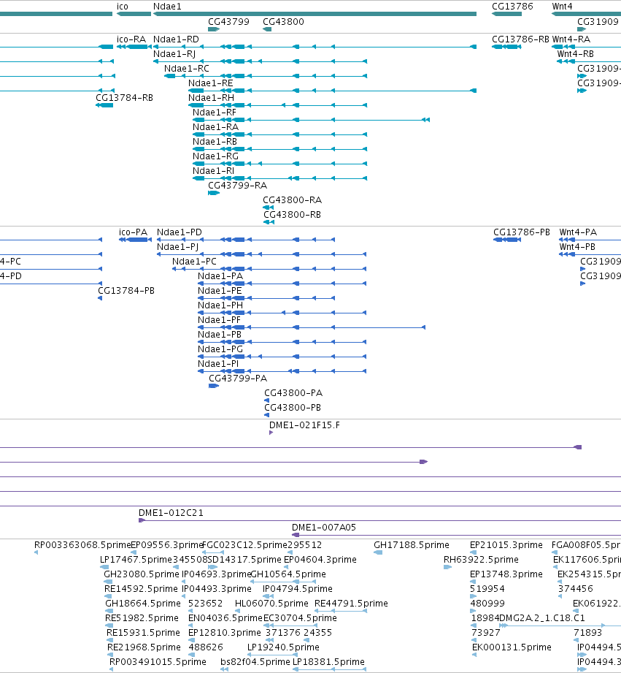
Task: Select transcript CG13784-RB label
Action: tap(124, 98)
